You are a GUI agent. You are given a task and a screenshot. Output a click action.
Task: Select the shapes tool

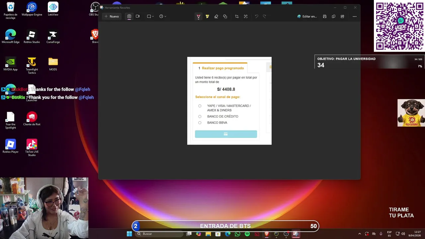pos(225,17)
